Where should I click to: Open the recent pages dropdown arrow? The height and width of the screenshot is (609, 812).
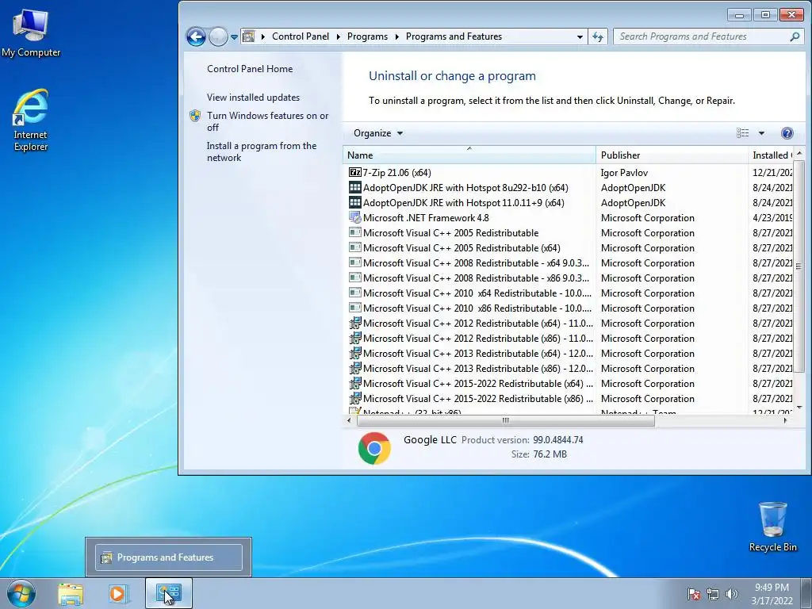pyautogui.click(x=234, y=37)
